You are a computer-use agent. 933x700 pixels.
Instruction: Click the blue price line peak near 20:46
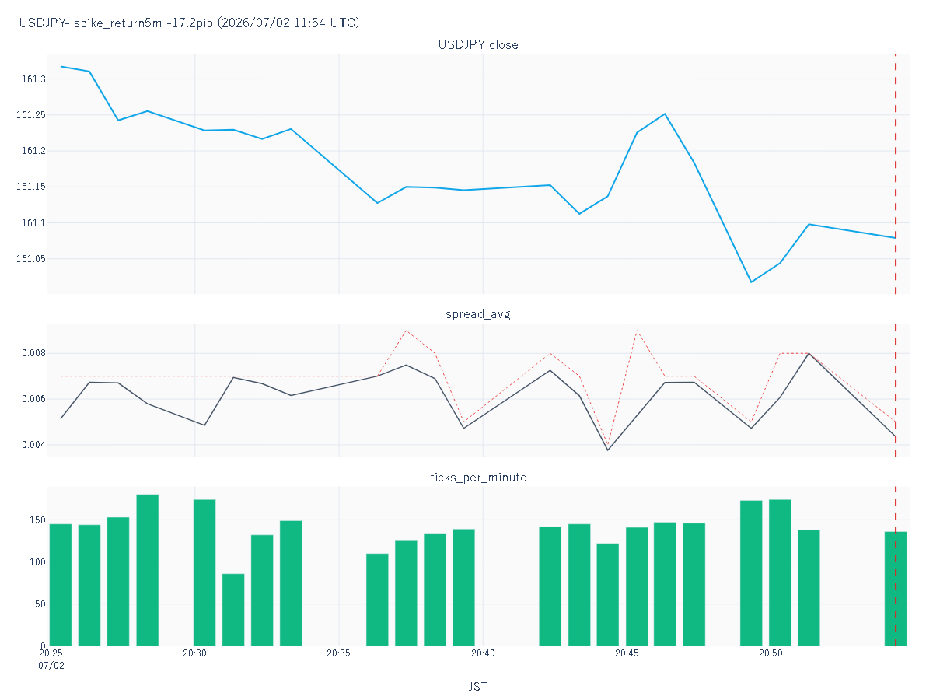665,114
